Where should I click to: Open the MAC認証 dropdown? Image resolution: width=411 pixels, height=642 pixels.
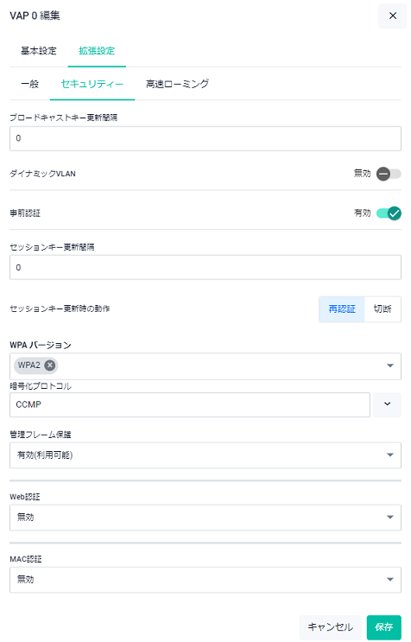click(x=205, y=580)
